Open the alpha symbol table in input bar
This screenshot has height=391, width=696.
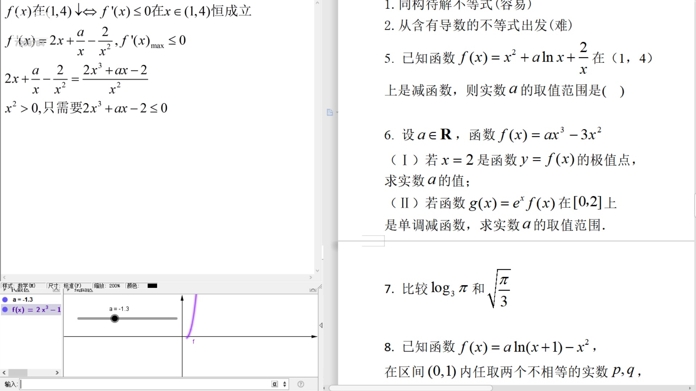click(x=274, y=384)
